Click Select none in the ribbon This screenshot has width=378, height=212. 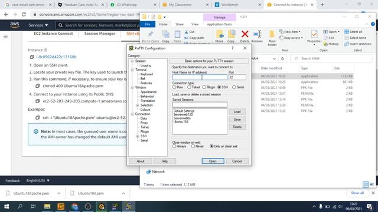click(x=356, y=38)
